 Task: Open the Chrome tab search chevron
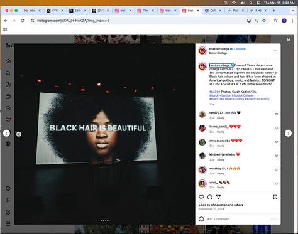pyautogui.click(x=293, y=11)
